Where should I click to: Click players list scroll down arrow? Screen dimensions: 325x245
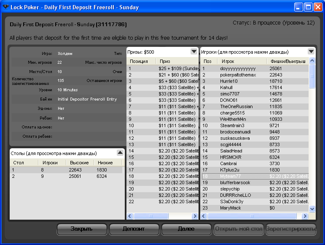[x=312, y=209]
